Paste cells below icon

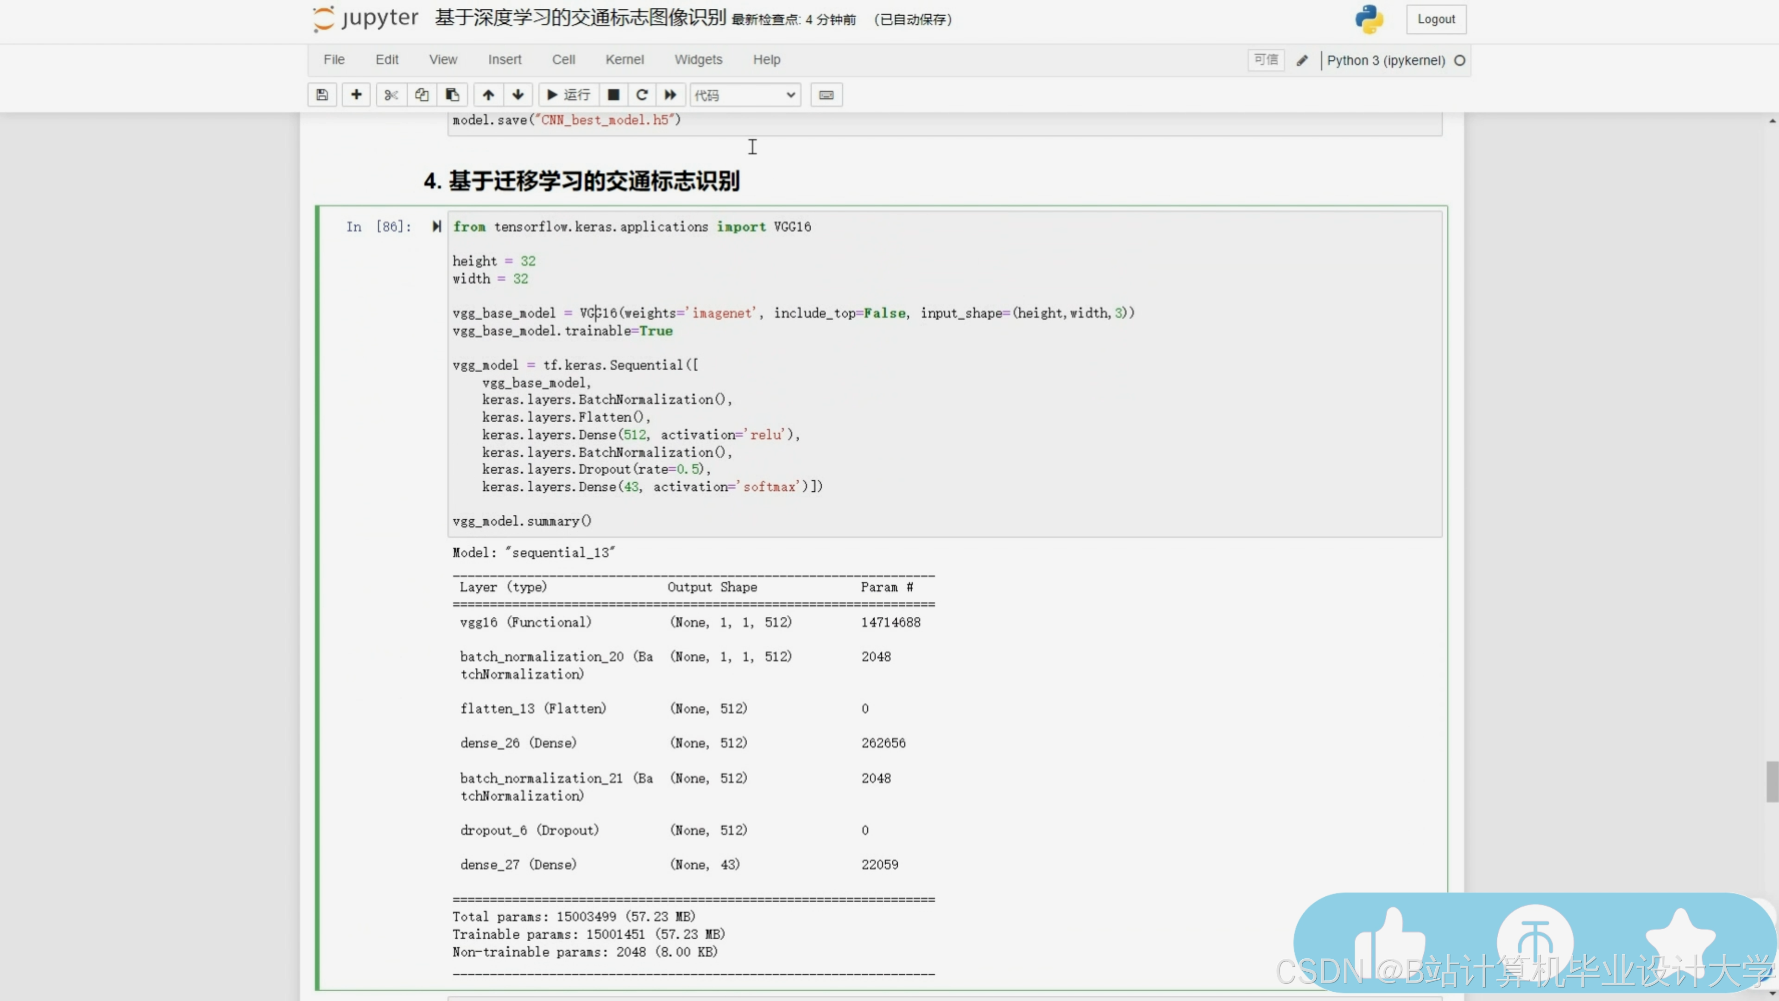(x=452, y=95)
